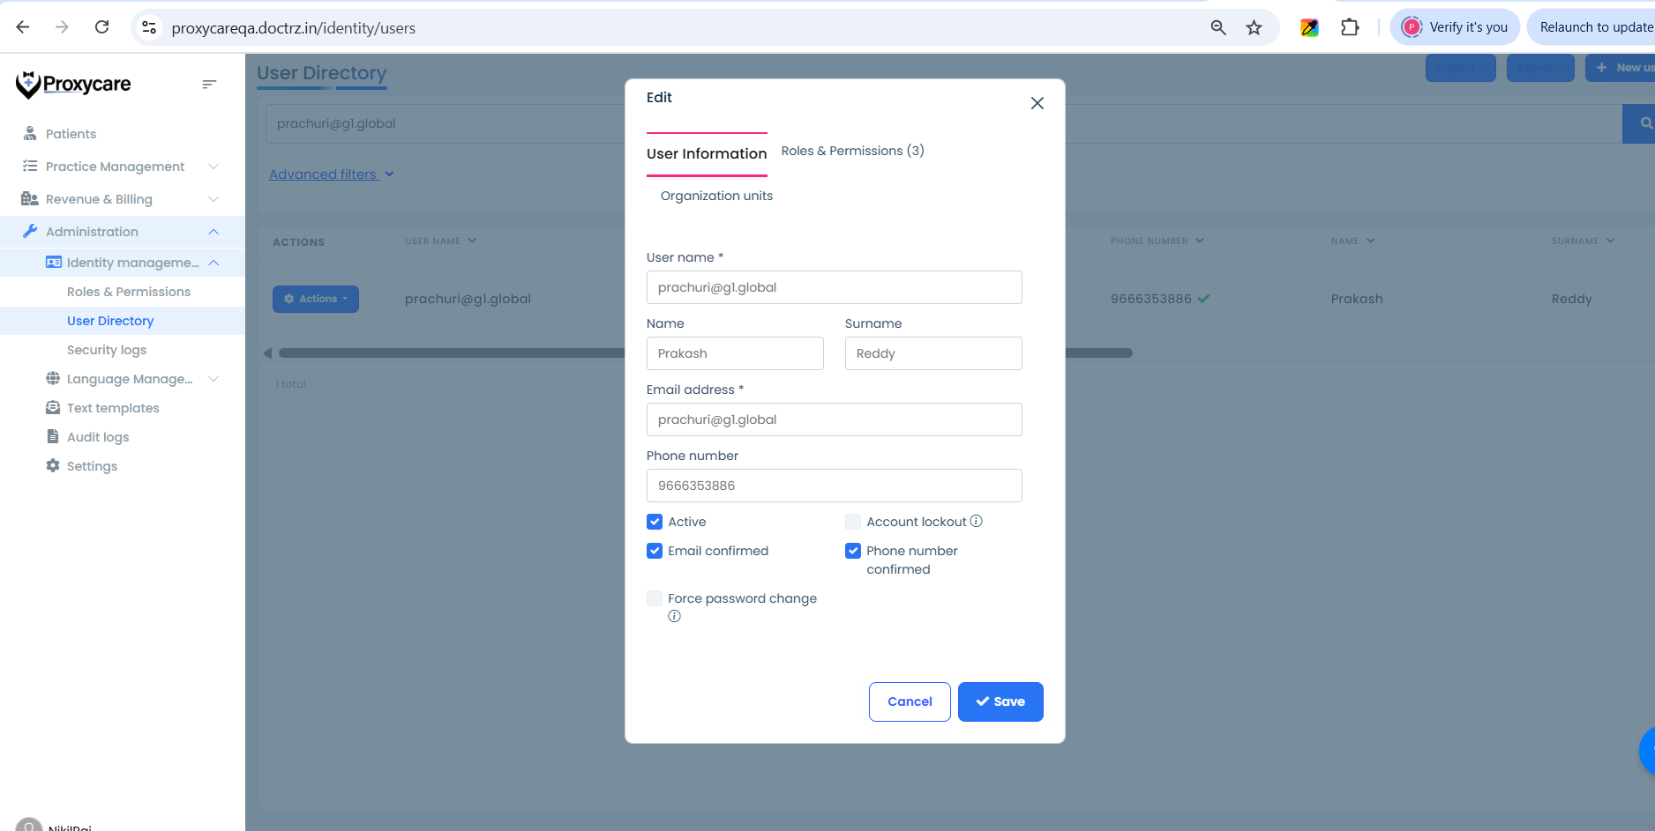
Task: Focus the Email address input field
Action: pyautogui.click(x=834, y=419)
